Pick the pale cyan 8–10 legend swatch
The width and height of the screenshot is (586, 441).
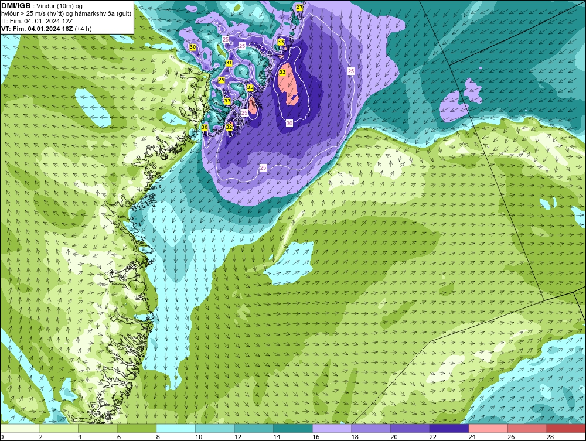coord(176,428)
